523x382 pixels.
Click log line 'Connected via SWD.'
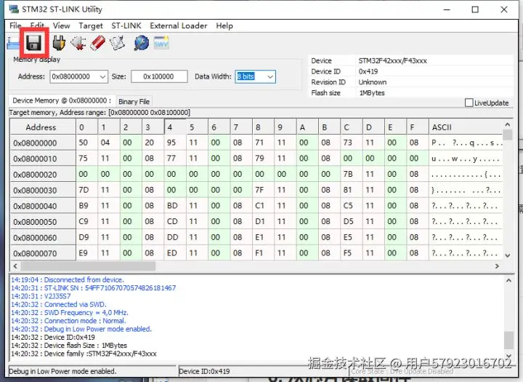(x=59, y=304)
